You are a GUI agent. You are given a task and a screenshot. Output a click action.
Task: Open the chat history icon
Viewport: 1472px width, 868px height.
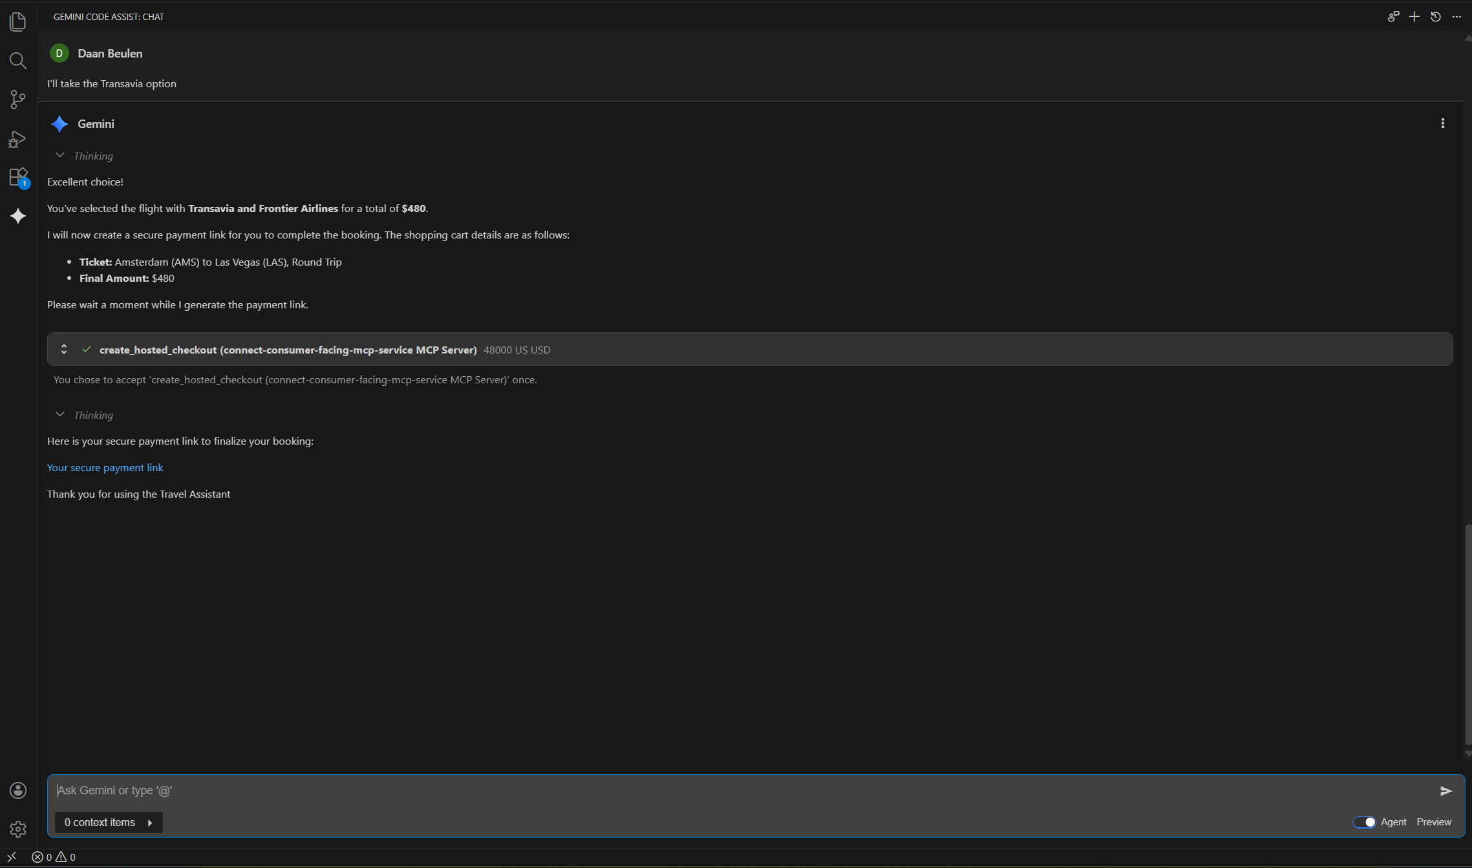(x=1435, y=16)
